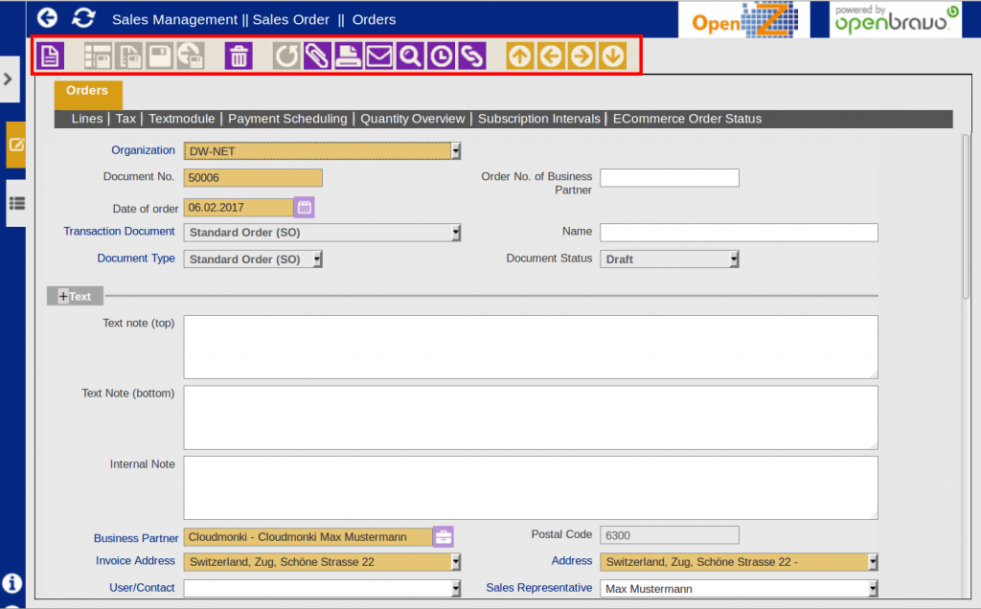Open the Address dropdown on the right
The height and width of the screenshot is (609, 981).
coord(739,561)
